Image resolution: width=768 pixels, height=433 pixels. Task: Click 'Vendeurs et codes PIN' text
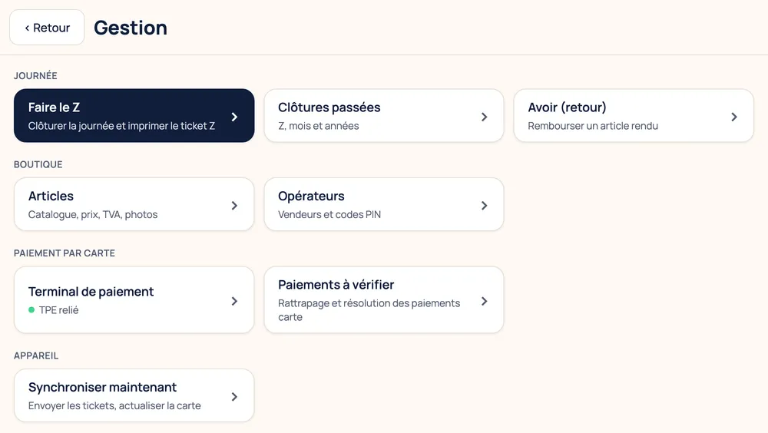click(x=329, y=214)
